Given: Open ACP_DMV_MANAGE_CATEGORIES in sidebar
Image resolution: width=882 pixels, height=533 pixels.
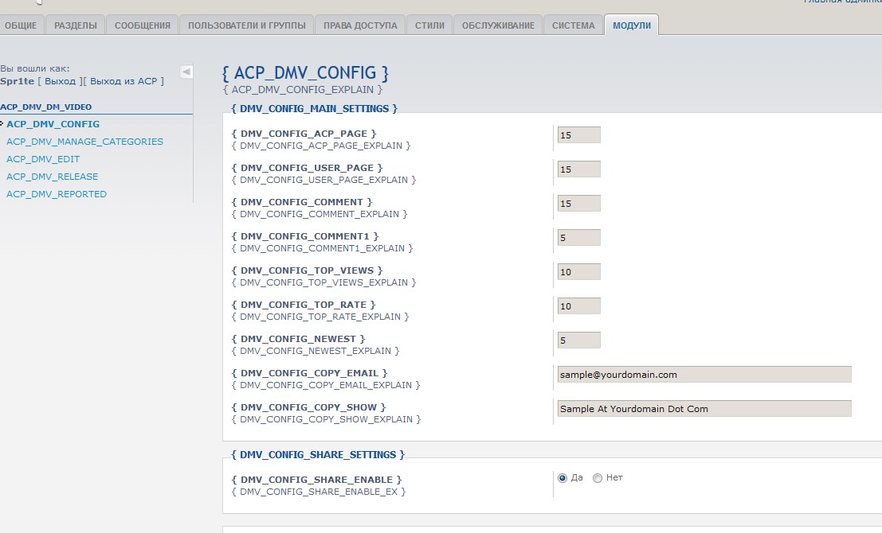Looking at the screenshot, I should [84, 142].
